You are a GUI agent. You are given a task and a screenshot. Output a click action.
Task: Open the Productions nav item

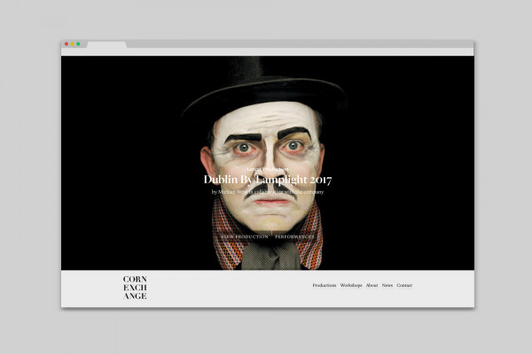324,286
